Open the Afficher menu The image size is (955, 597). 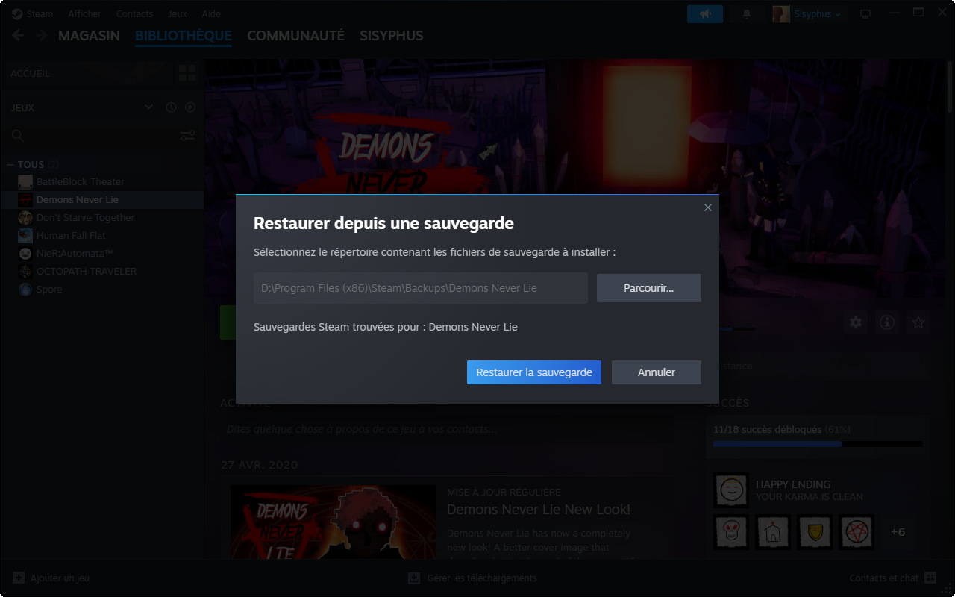click(84, 13)
